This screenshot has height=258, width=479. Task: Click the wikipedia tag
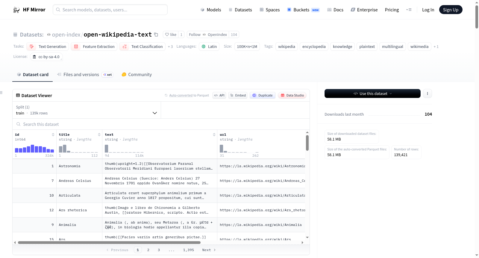287,46
